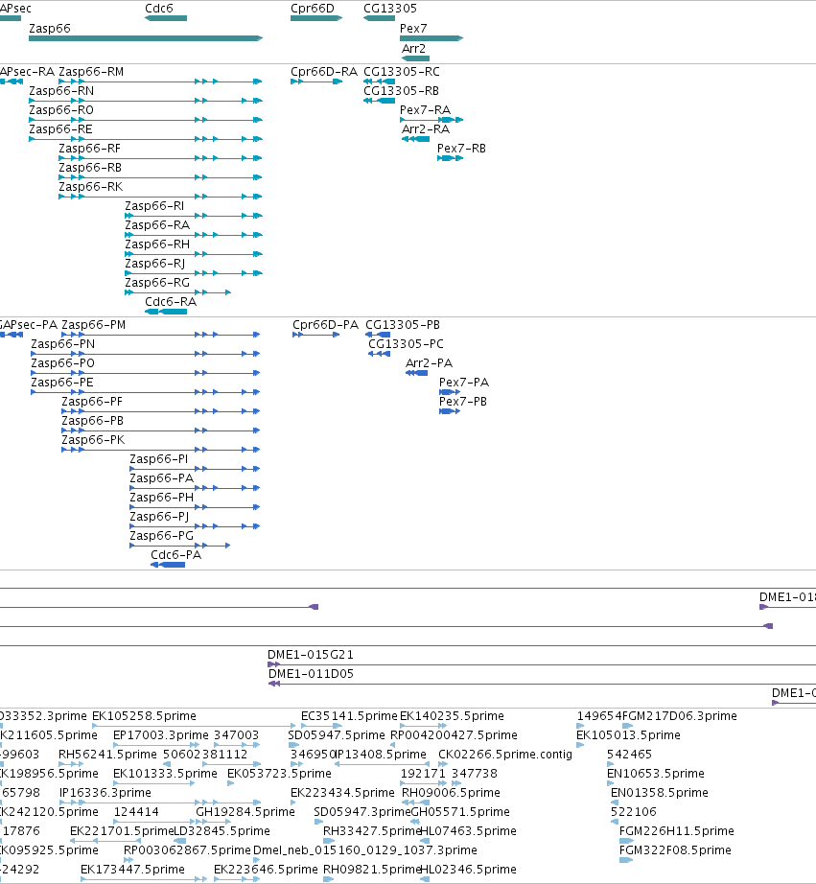Click EST label EK140235.5prime
This screenshot has width=816, height=884.
click(452, 716)
